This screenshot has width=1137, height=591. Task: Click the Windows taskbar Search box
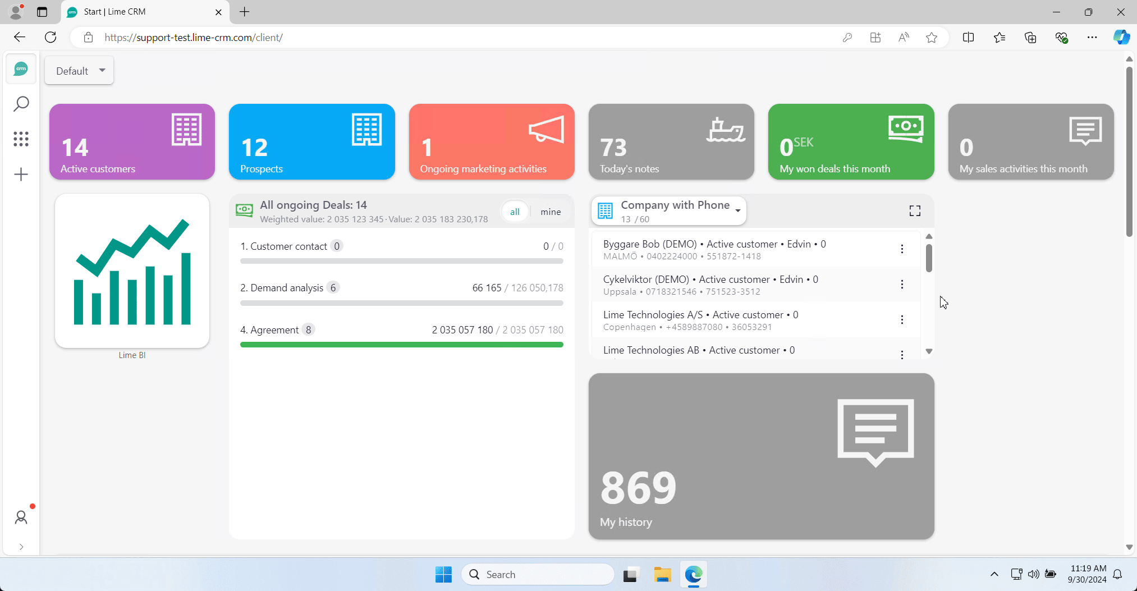[538, 574]
